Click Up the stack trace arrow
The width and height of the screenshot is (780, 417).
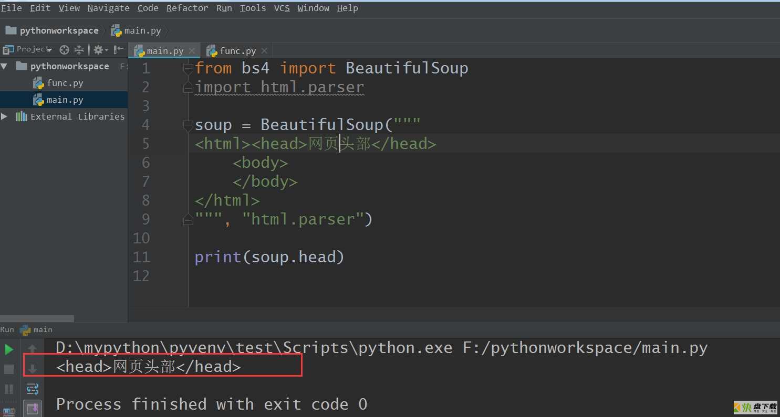tap(33, 349)
